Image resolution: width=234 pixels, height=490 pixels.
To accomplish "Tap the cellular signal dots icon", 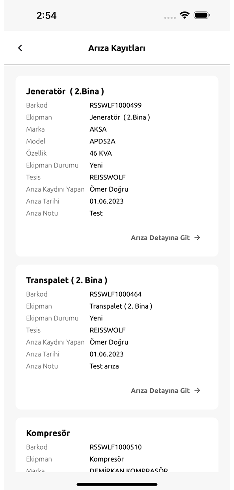I will click(170, 17).
